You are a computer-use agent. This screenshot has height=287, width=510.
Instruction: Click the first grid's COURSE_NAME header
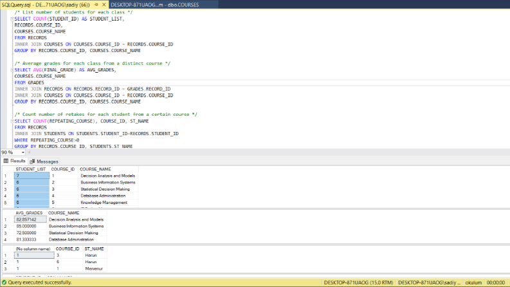(95, 169)
